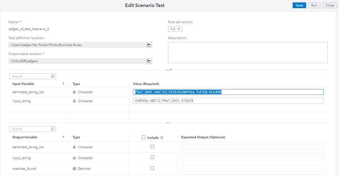339x176 pixels.
Task: Click the input_string value field
Action: pyautogui.click(x=228, y=101)
